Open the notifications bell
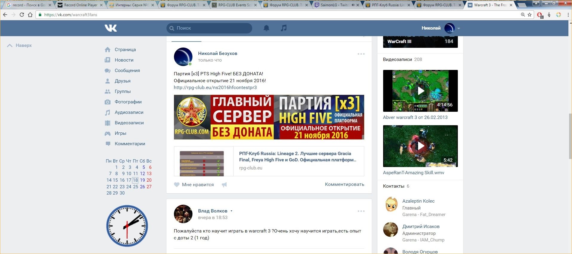572x254 pixels. tap(266, 28)
